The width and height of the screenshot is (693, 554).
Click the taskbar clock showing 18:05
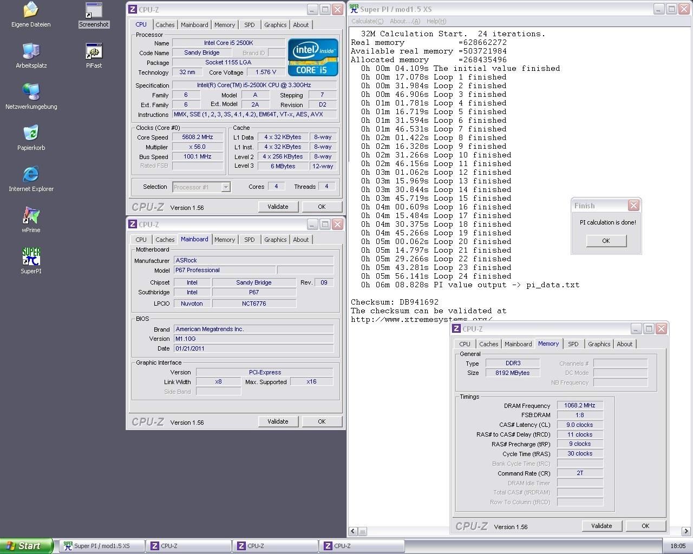(x=678, y=546)
